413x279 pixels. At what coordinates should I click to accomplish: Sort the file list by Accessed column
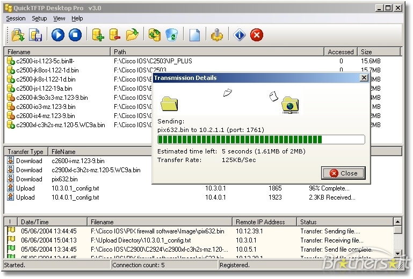pos(340,52)
